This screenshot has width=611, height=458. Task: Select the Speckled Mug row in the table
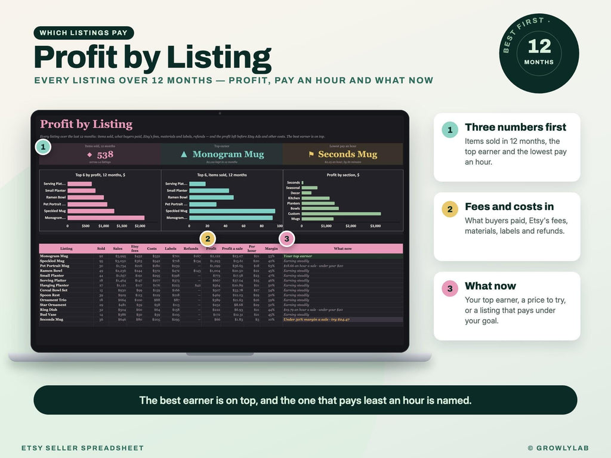pos(221,261)
